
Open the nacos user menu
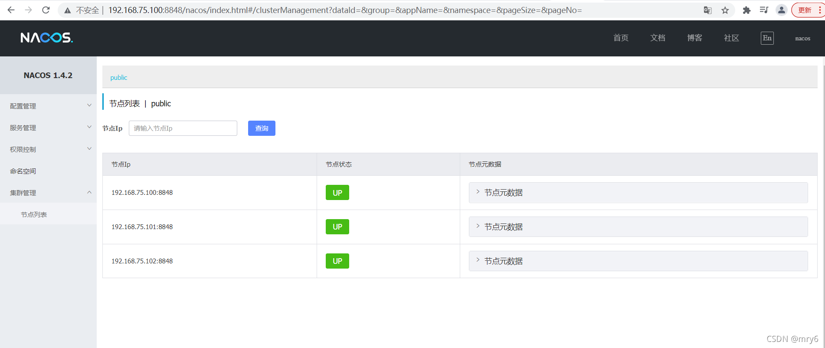(802, 38)
